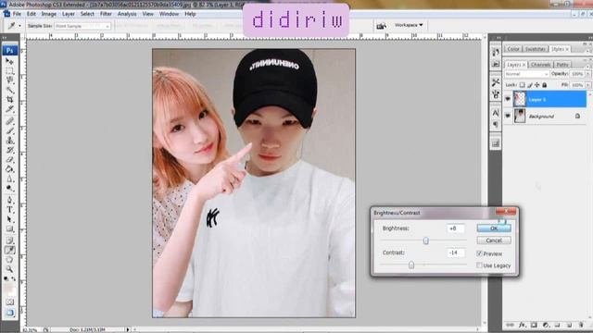The height and width of the screenshot is (333, 593).
Task: Open the Layer menu
Action: (69, 14)
